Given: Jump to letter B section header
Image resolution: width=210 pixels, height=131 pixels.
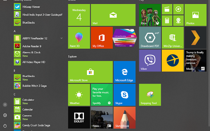Looking at the screenshot, I should 14,71.
